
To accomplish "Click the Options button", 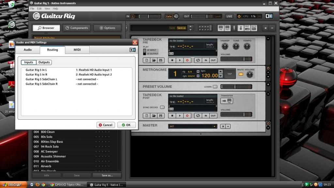I will (107, 28).
